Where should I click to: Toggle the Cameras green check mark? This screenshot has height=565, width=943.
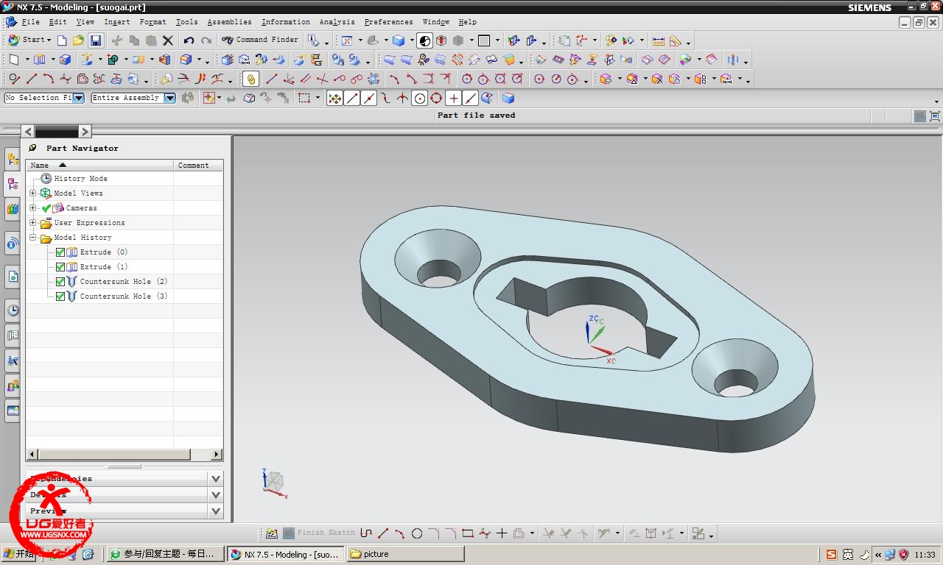[46, 208]
